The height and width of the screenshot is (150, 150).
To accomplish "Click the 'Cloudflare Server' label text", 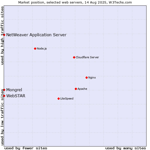I will [87, 57].
